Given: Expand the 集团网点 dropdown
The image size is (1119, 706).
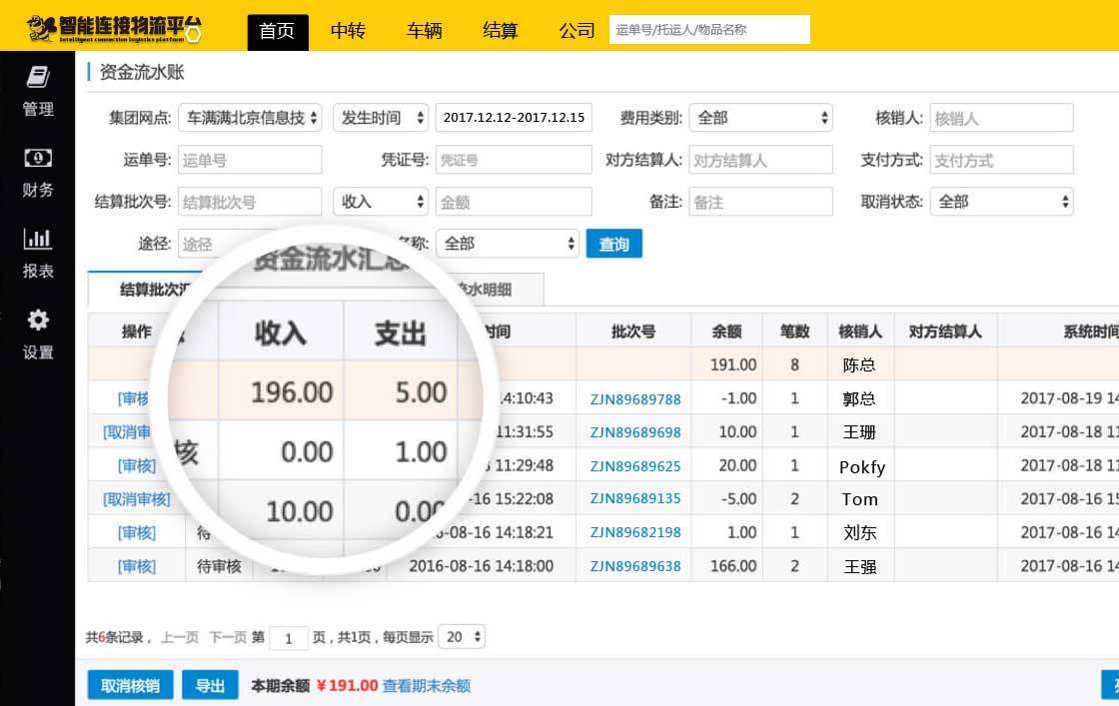Looking at the screenshot, I should [251, 118].
